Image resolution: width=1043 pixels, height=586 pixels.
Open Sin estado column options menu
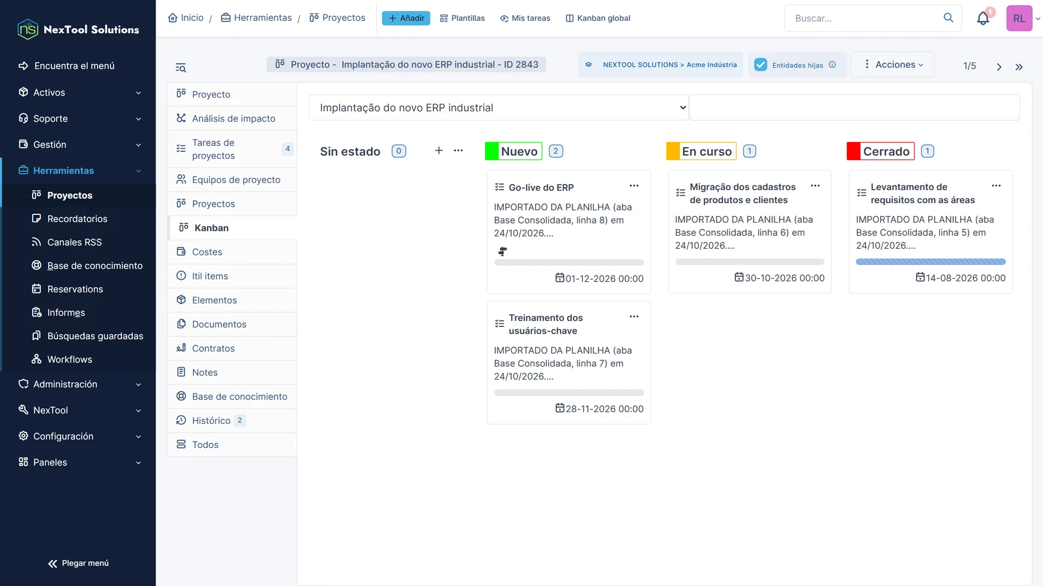[x=458, y=150]
